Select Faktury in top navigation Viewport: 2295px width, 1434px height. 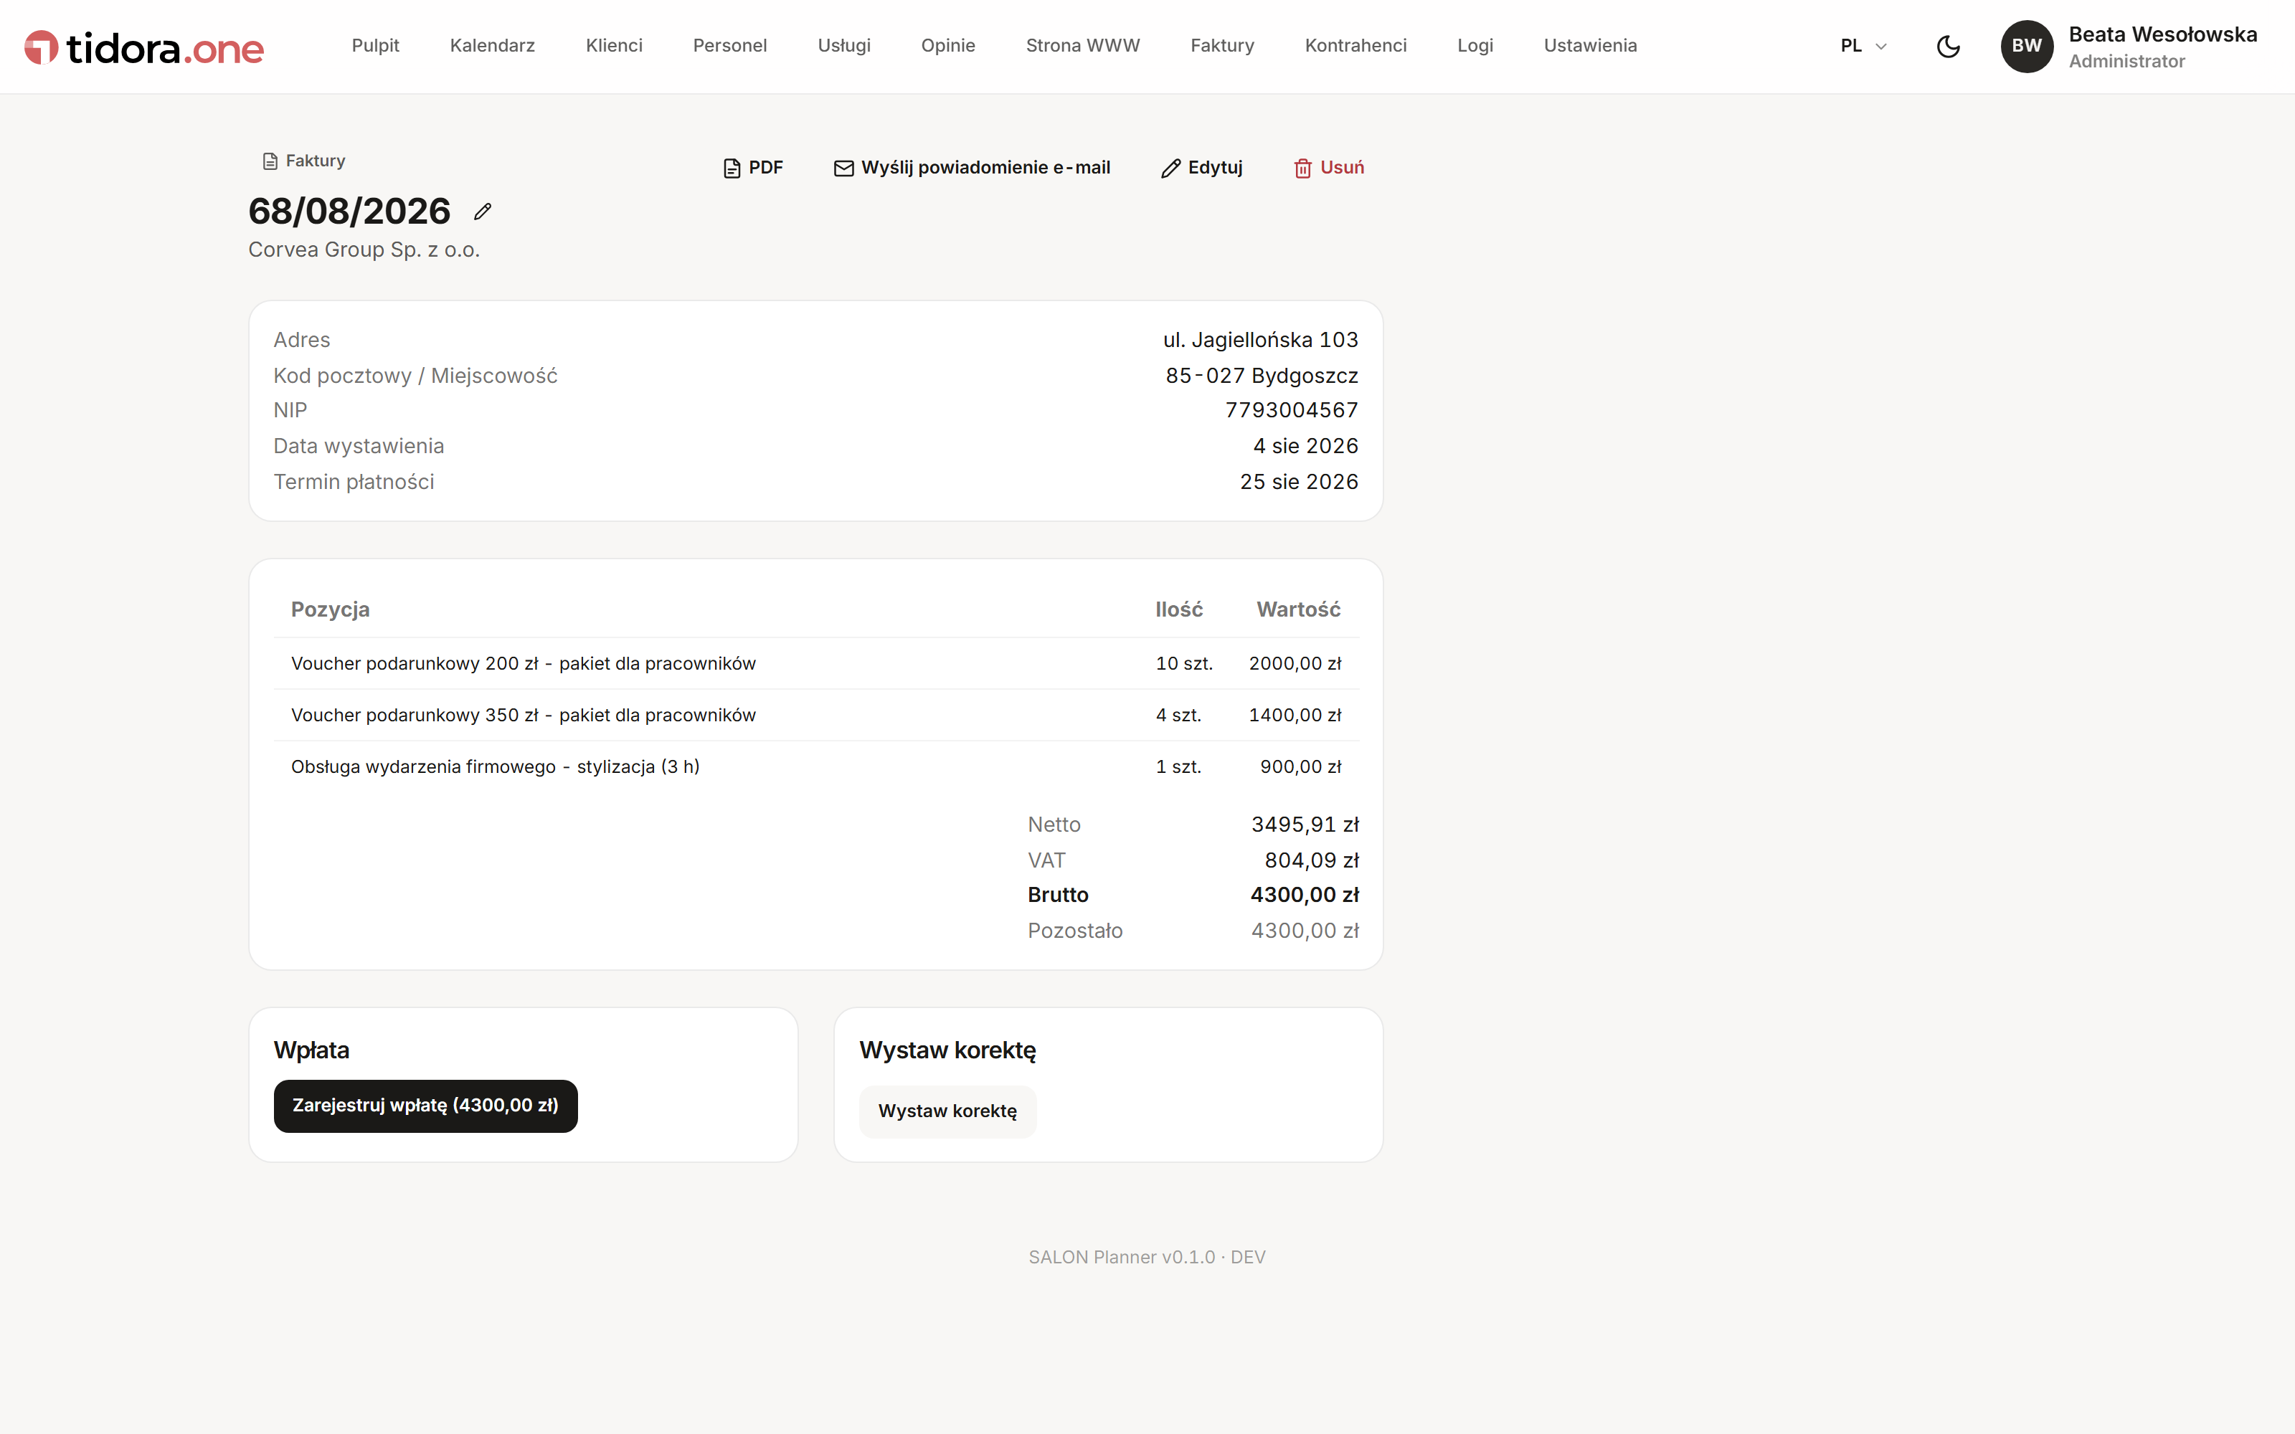point(1222,45)
